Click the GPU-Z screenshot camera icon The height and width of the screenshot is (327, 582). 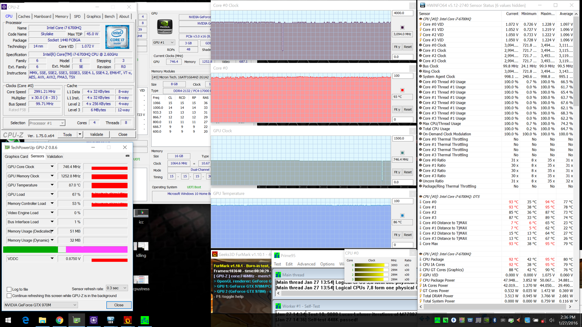[128, 156]
